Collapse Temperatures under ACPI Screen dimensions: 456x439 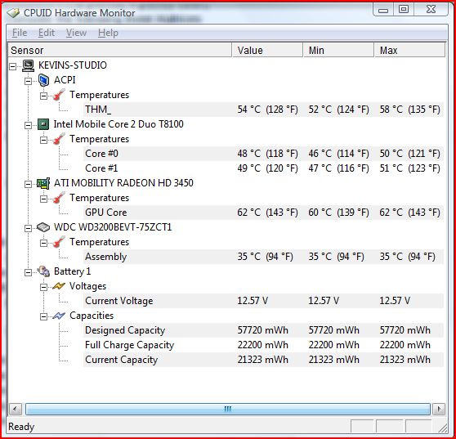(x=43, y=96)
